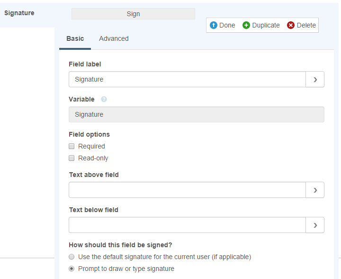The width and height of the screenshot is (341, 279).
Task: Focus the Field label text input
Action: point(187,79)
